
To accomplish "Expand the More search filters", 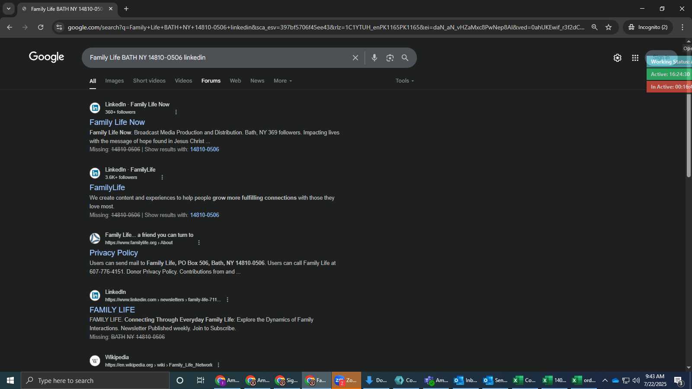I will coord(283,81).
